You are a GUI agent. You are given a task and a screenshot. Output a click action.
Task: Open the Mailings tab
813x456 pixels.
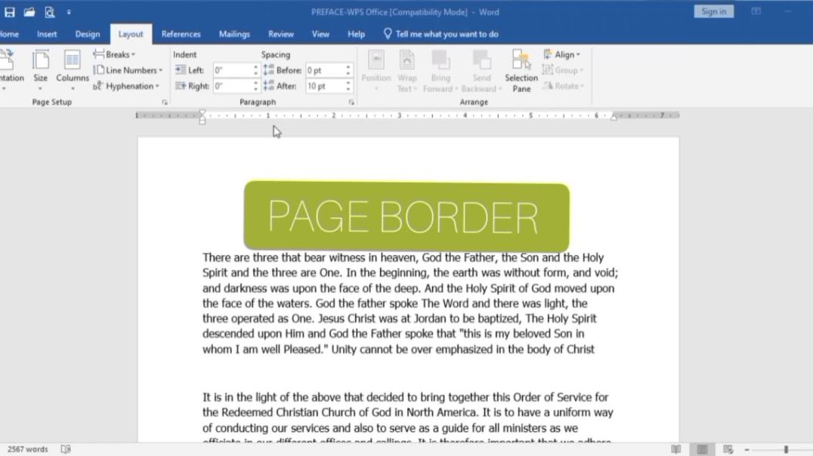click(234, 33)
